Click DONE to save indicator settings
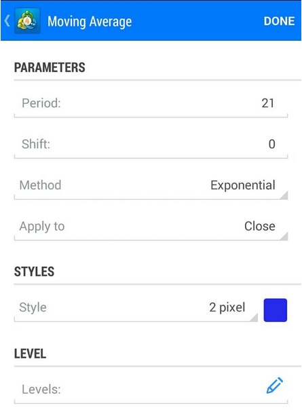 [x=279, y=21]
